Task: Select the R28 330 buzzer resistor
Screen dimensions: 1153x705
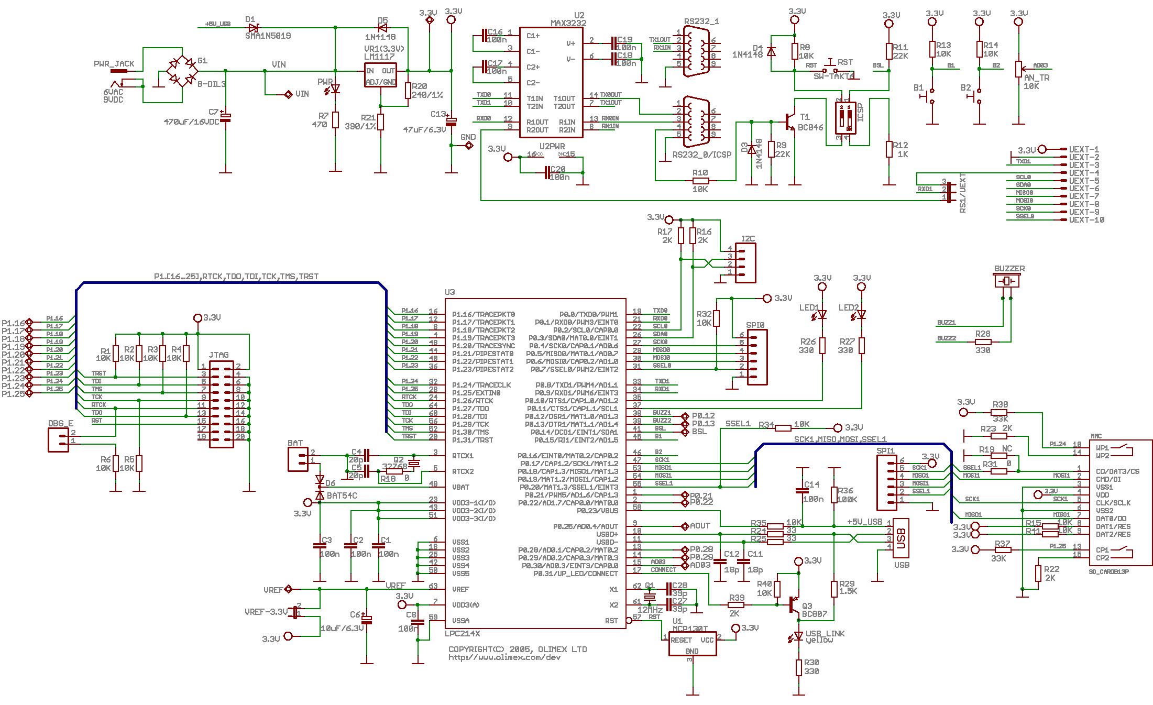Action: point(983,342)
